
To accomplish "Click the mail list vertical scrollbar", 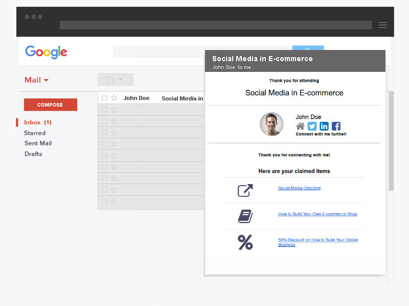I will [x=391, y=141].
